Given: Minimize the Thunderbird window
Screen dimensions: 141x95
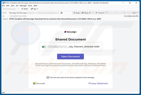Looking at the screenshot, I should click(123, 3).
